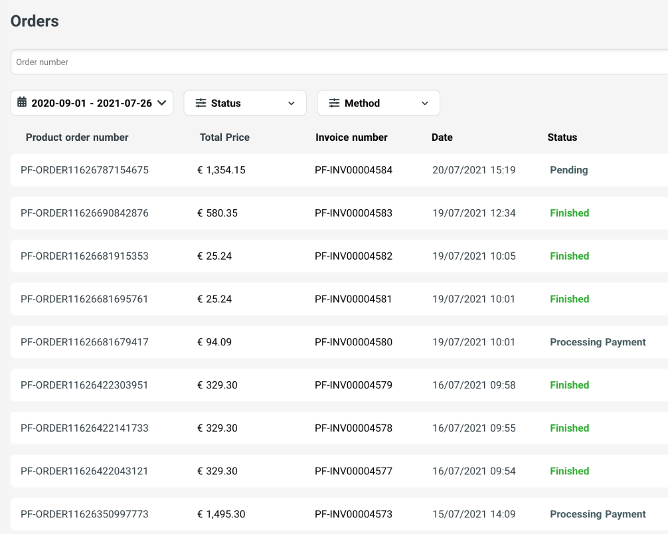Click the Product order number column header

point(77,137)
